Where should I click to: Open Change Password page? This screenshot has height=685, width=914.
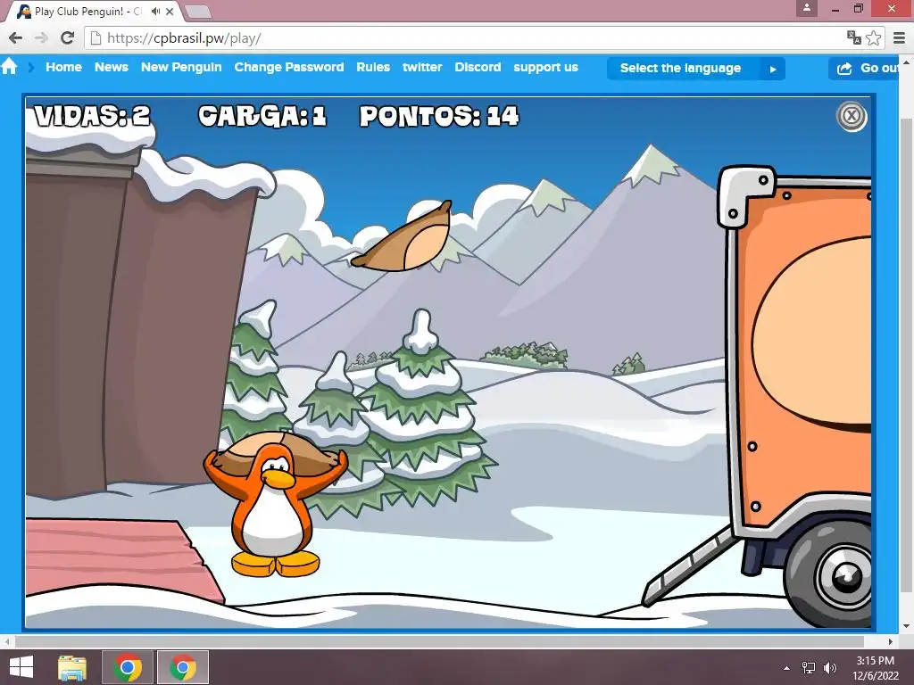(289, 67)
